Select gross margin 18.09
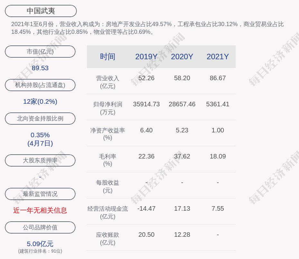299x259 pixels. coord(218,157)
